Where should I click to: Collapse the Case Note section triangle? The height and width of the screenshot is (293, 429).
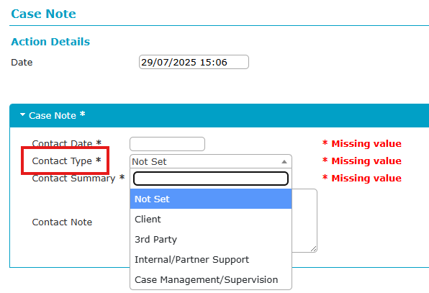23,115
